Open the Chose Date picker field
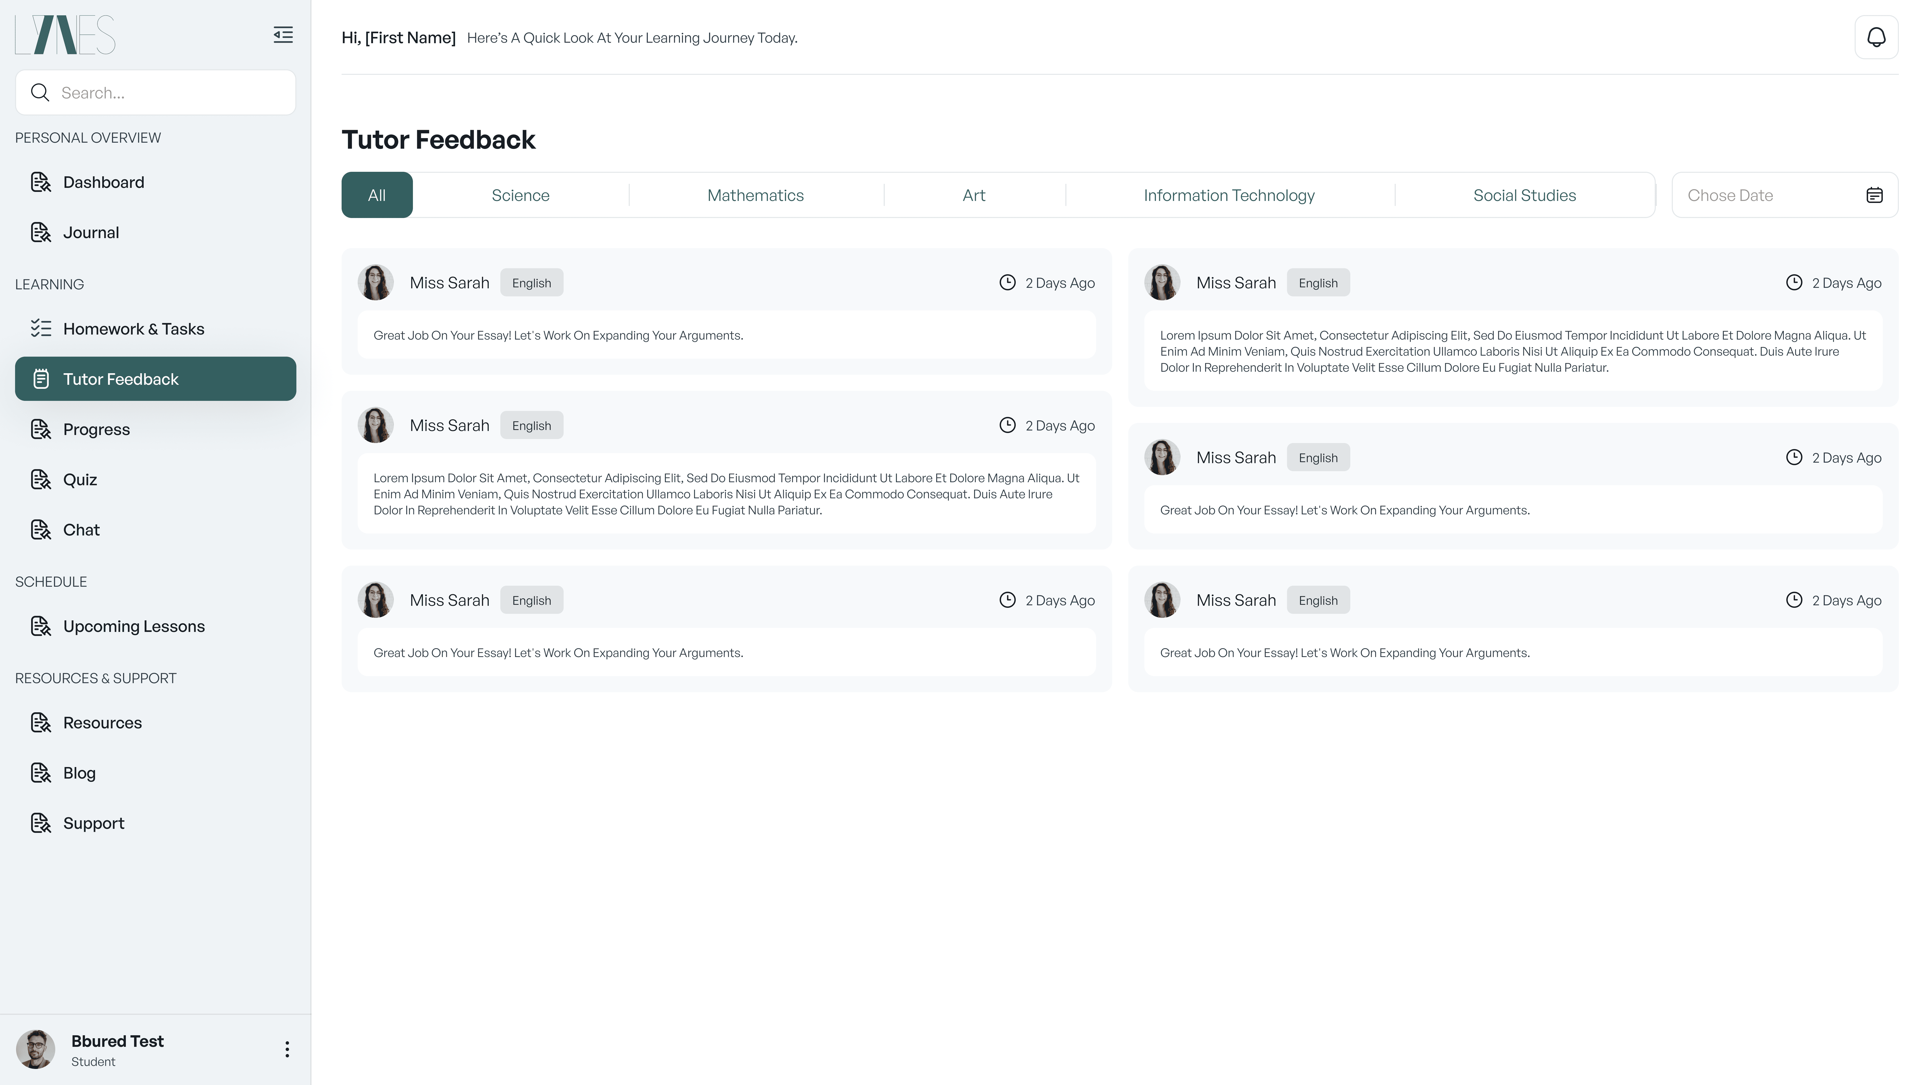This screenshot has width=1929, height=1085. pyautogui.click(x=1767, y=195)
